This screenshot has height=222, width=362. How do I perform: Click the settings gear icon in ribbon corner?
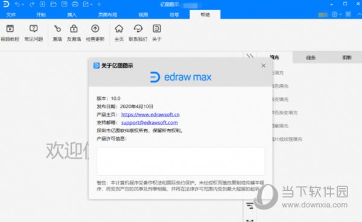pyautogui.click(x=334, y=14)
